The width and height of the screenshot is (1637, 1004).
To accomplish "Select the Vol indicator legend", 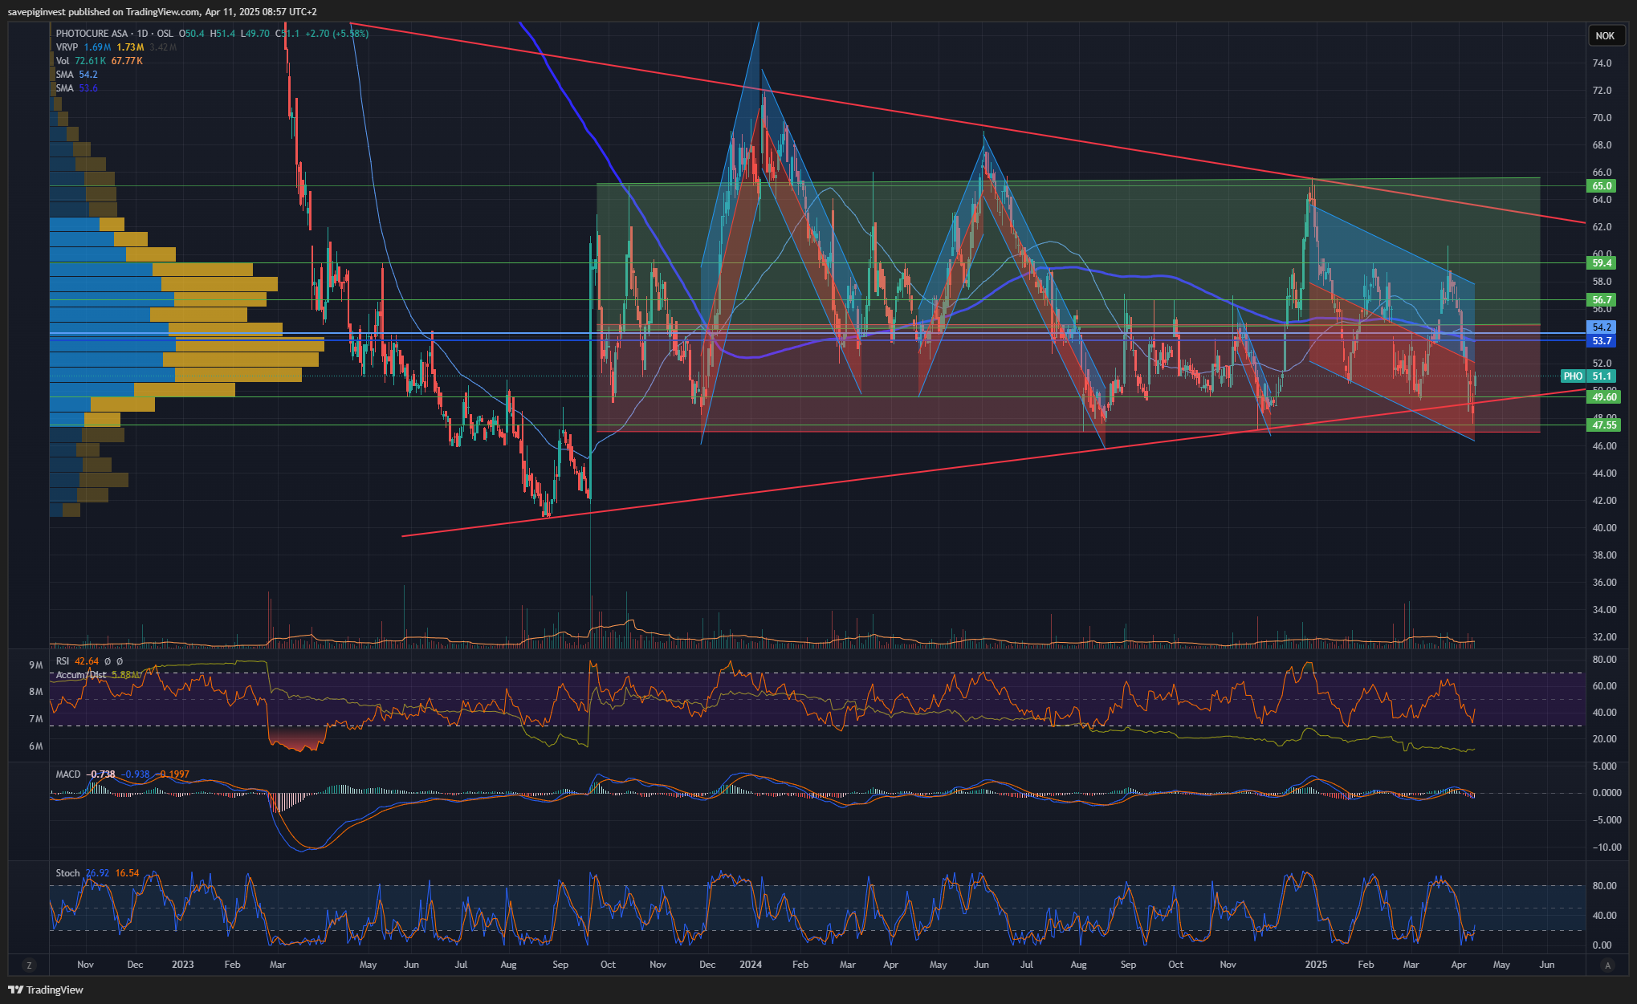I will tap(63, 61).
